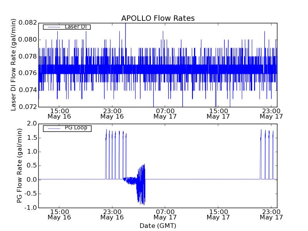
Task: Click 15:00 May 16 tick under bottom plot
Action: click(59, 214)
